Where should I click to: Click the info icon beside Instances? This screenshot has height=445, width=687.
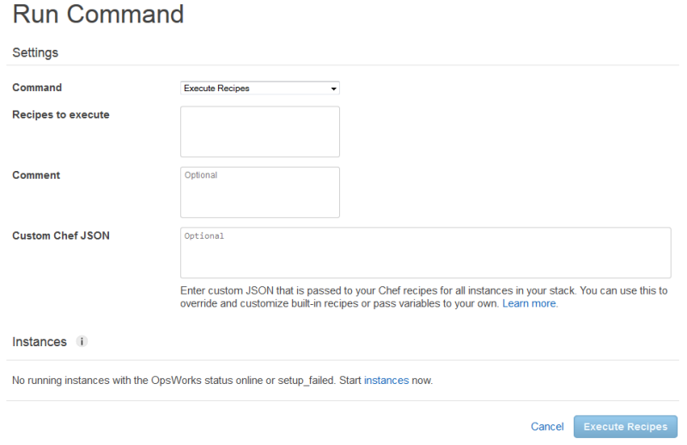(x=82, y=342)
